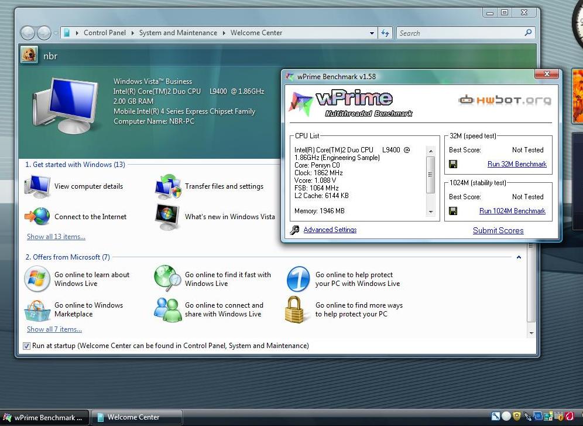
Task: Click the Control Panel breadcrumb
Action: click(x=104, y=33)
